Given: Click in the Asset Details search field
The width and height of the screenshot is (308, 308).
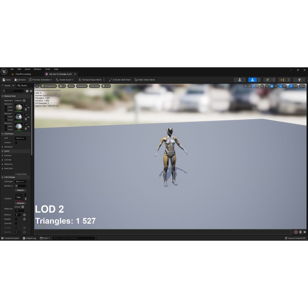Looking at the screenshot, I should coord(13,91).
